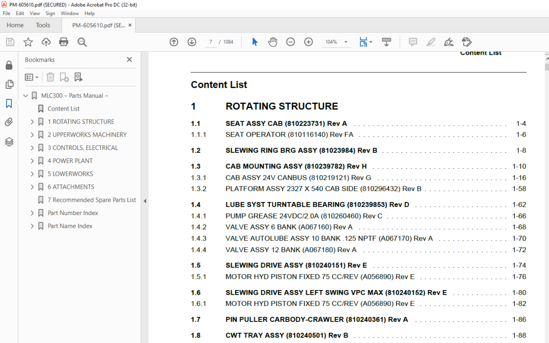Open the Layers panel icon
The width and height of the screenshot is (549, 343).
point(9,142)
